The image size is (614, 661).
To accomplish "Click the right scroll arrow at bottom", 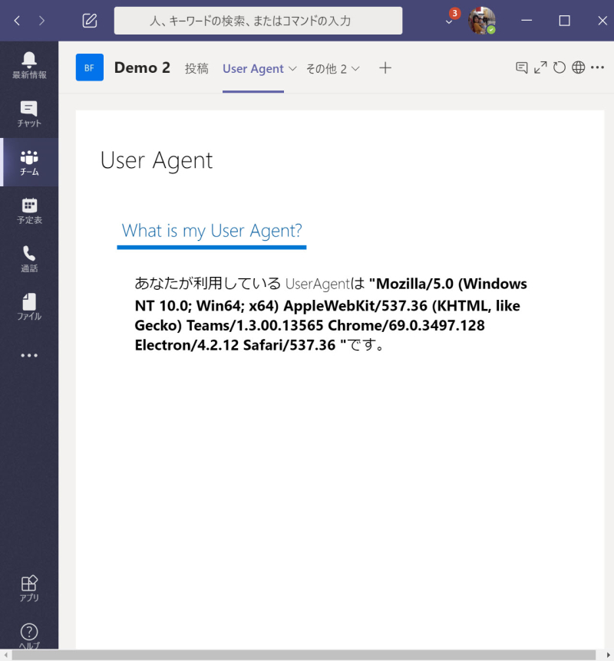I will pyautogui.click(x=609, y=655).
